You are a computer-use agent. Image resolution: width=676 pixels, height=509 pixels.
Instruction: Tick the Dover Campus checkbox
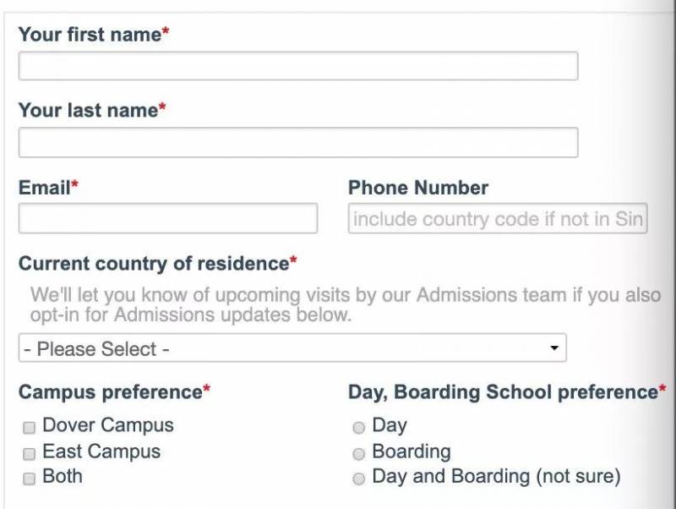click(30, 427)
